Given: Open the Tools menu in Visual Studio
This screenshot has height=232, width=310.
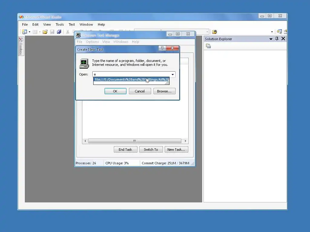Looking at the screenshot, I should pos(60,24).
